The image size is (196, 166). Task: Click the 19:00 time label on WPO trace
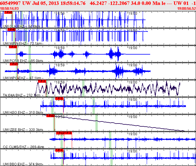click(x=133, y=65)
